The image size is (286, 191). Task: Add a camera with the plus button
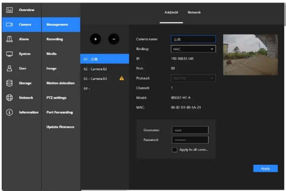[x=95, y=39]
